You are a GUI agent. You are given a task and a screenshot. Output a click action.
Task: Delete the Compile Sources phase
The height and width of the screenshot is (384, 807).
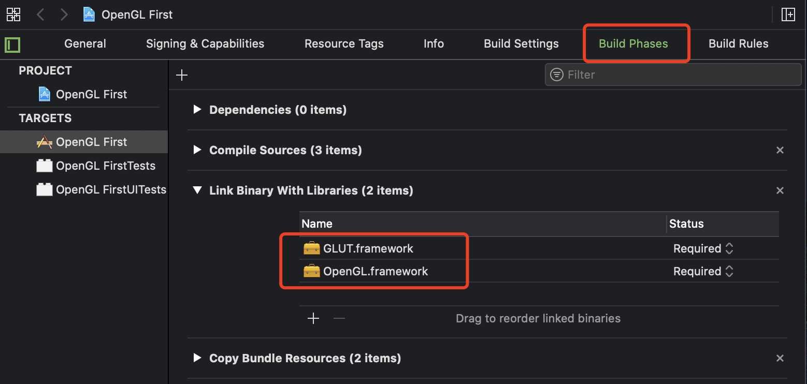click(x=780, y=150)
